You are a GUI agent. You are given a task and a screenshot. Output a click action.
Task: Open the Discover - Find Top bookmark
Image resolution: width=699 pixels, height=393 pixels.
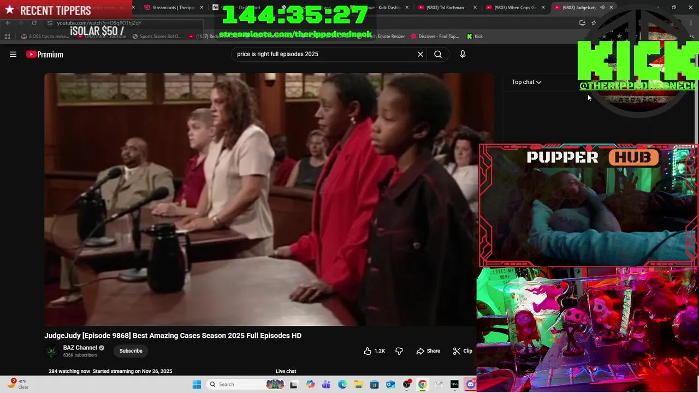pos(434,36)
